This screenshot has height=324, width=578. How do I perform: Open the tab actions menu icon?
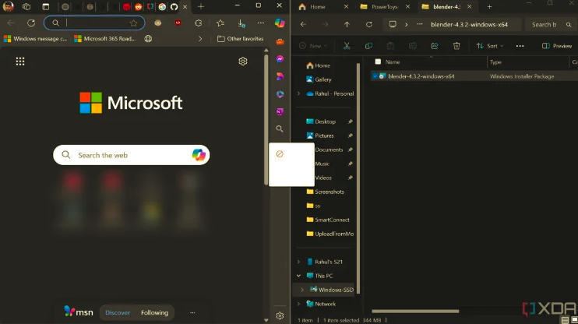tap(46, 7)
